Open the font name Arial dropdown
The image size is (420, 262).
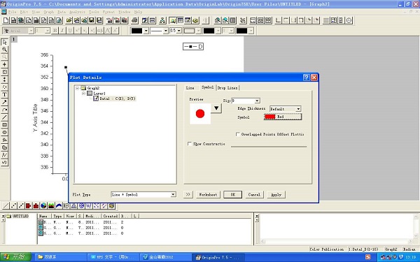(31, 31)
